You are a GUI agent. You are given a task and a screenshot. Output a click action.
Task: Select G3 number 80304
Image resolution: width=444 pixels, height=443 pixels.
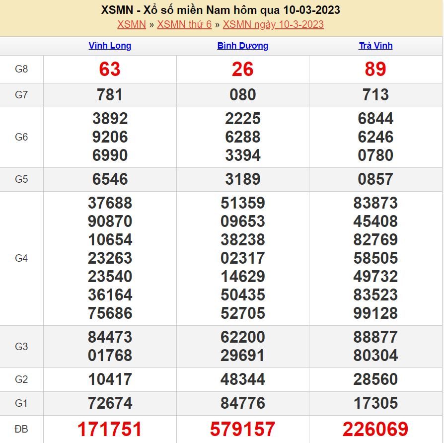(375, 356)
